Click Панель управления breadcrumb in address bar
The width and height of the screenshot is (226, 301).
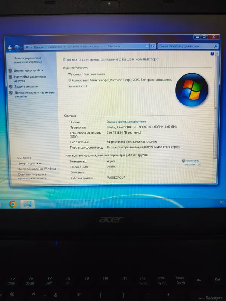48,47
